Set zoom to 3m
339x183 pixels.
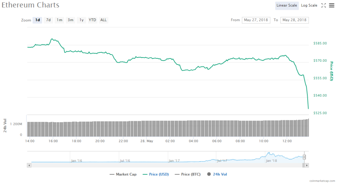pyautogui.click(x=71, y=20)
